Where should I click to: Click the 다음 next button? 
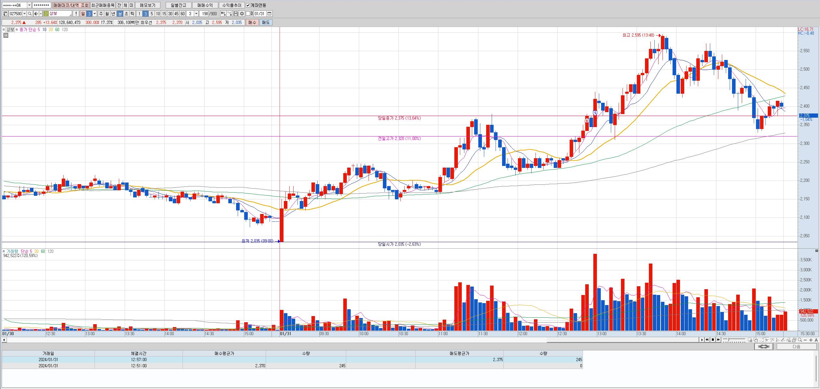click(x=796, y=347)
